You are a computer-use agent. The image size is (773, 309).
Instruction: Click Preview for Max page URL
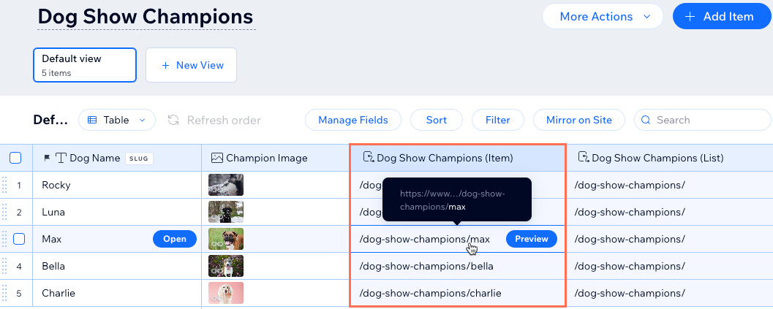532,239
